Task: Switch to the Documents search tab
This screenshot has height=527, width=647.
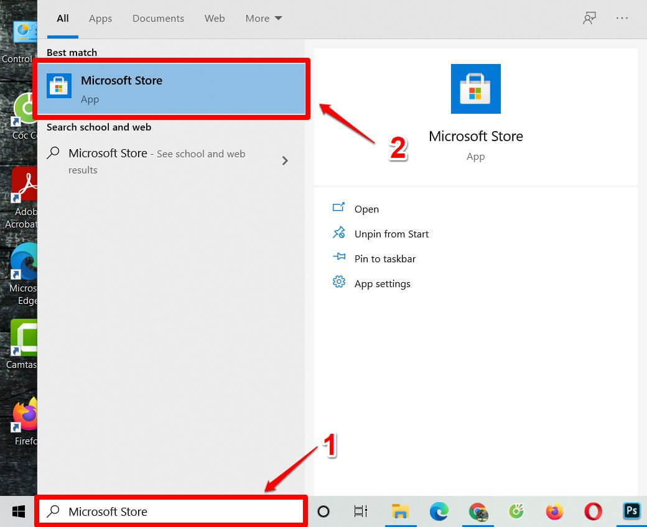Action: tap(158, 19)
